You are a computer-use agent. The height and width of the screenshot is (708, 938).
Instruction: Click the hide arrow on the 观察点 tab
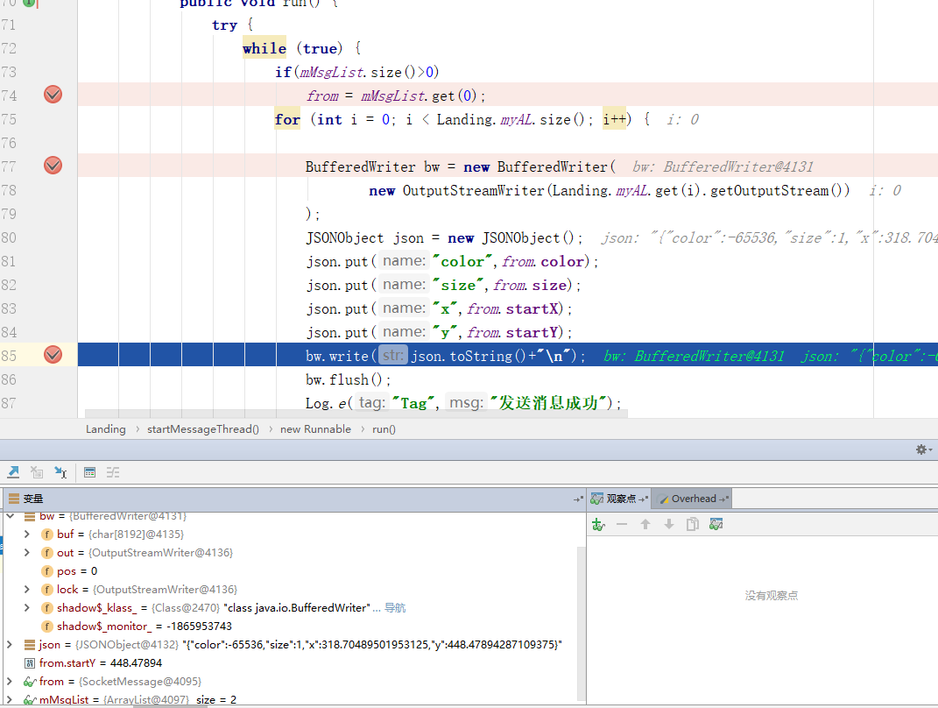(644, 499)
